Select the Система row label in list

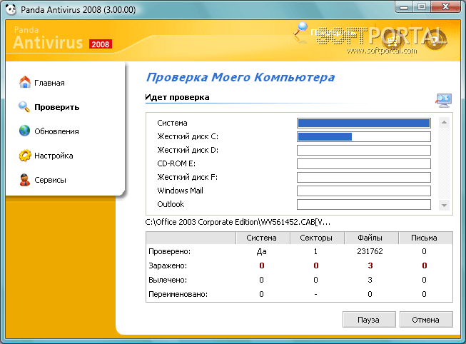[172, 123]
